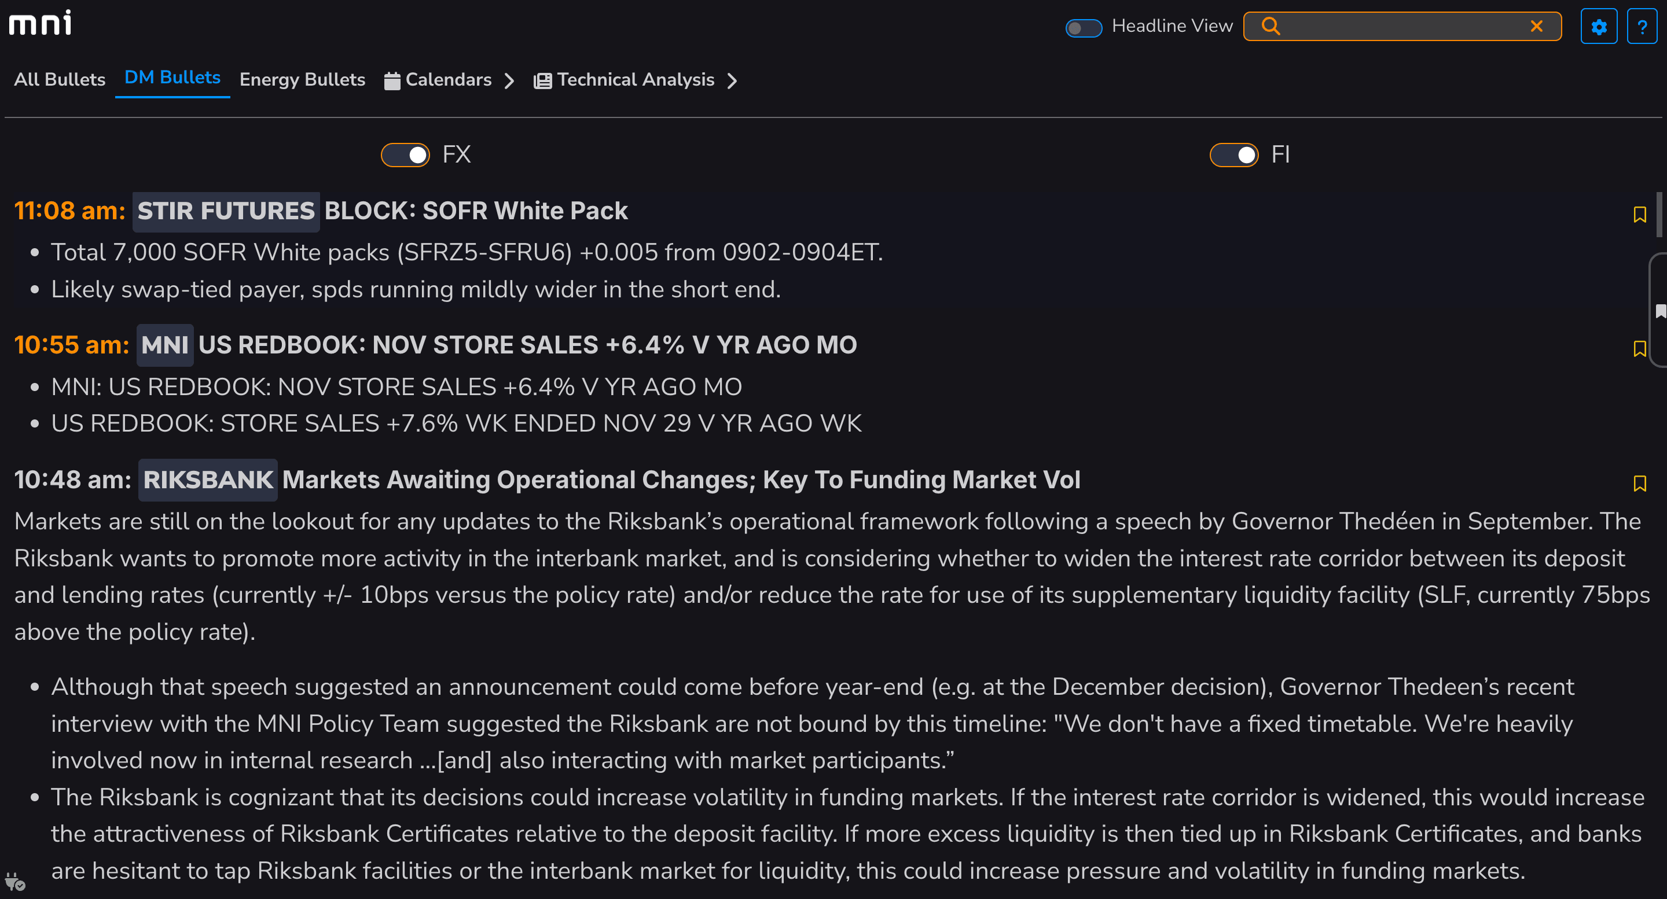
Task: Bookmark the RIKSBANK operational changes bullet
Action: click(1639, 484)
